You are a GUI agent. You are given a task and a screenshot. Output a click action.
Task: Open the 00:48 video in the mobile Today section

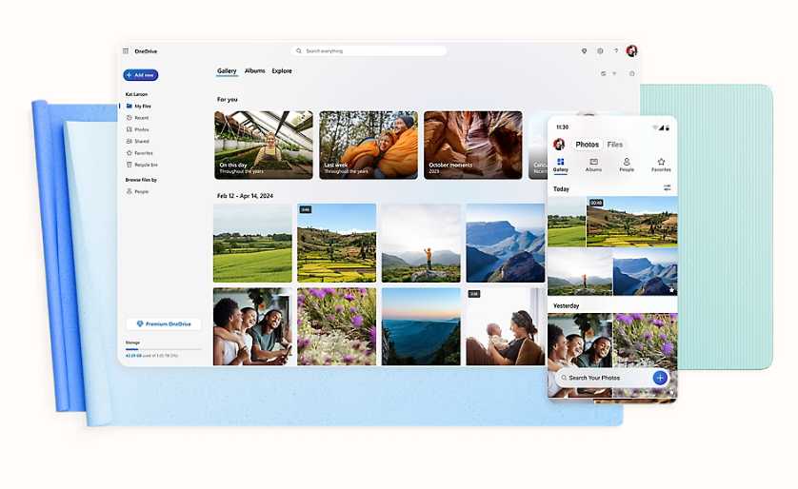click(632, 222)
